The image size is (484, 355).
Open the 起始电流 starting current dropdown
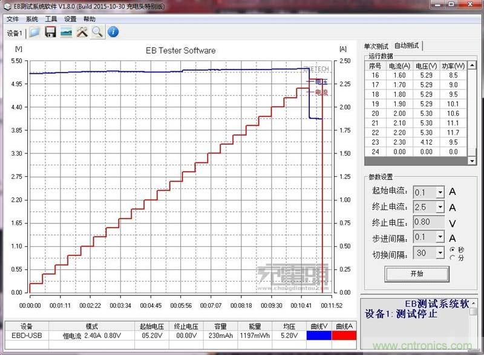tap(440, 193)
